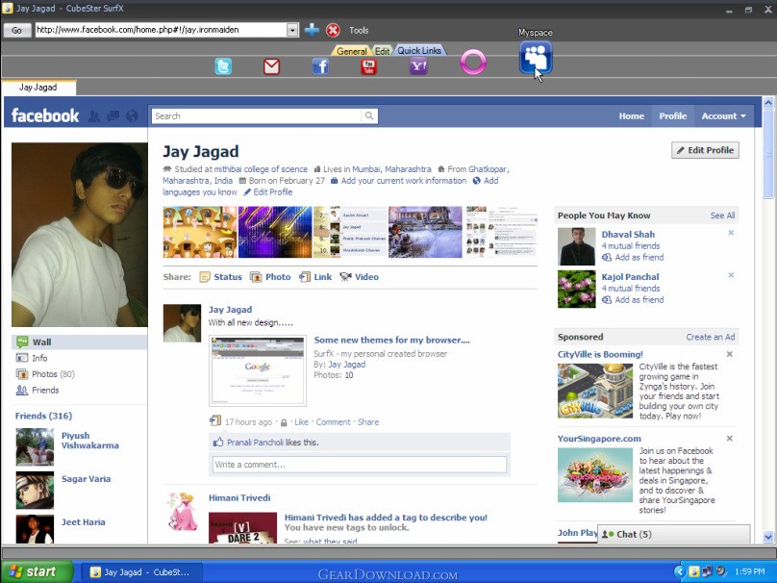The image size is (777, 583).
Task: Click the Status share icon
Action: (205, 277)
